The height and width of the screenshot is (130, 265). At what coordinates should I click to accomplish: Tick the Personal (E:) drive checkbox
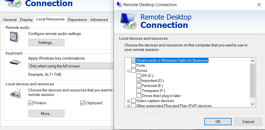click(139, 86)
